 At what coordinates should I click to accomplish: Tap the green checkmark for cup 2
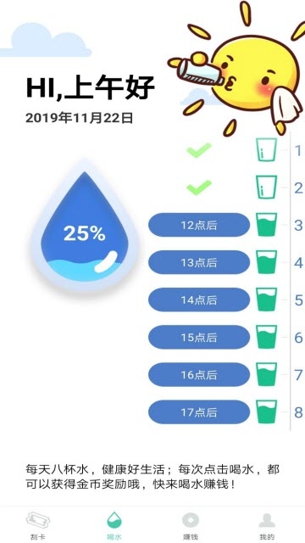tap(199, 188)
